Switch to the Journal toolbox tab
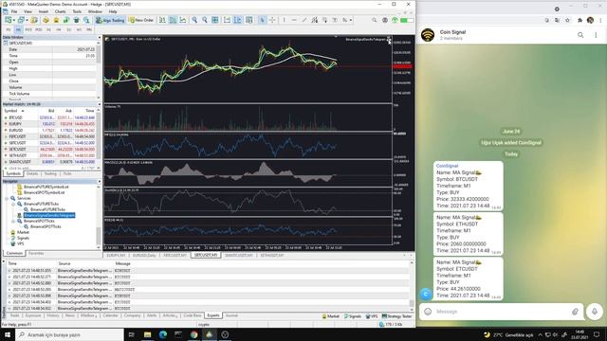The height and width of the screenshot is (341, 607). point(231,315)
